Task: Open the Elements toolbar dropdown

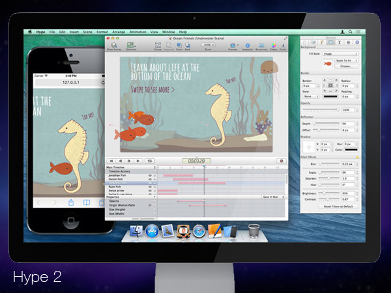Action: click(x=131, y=46)
